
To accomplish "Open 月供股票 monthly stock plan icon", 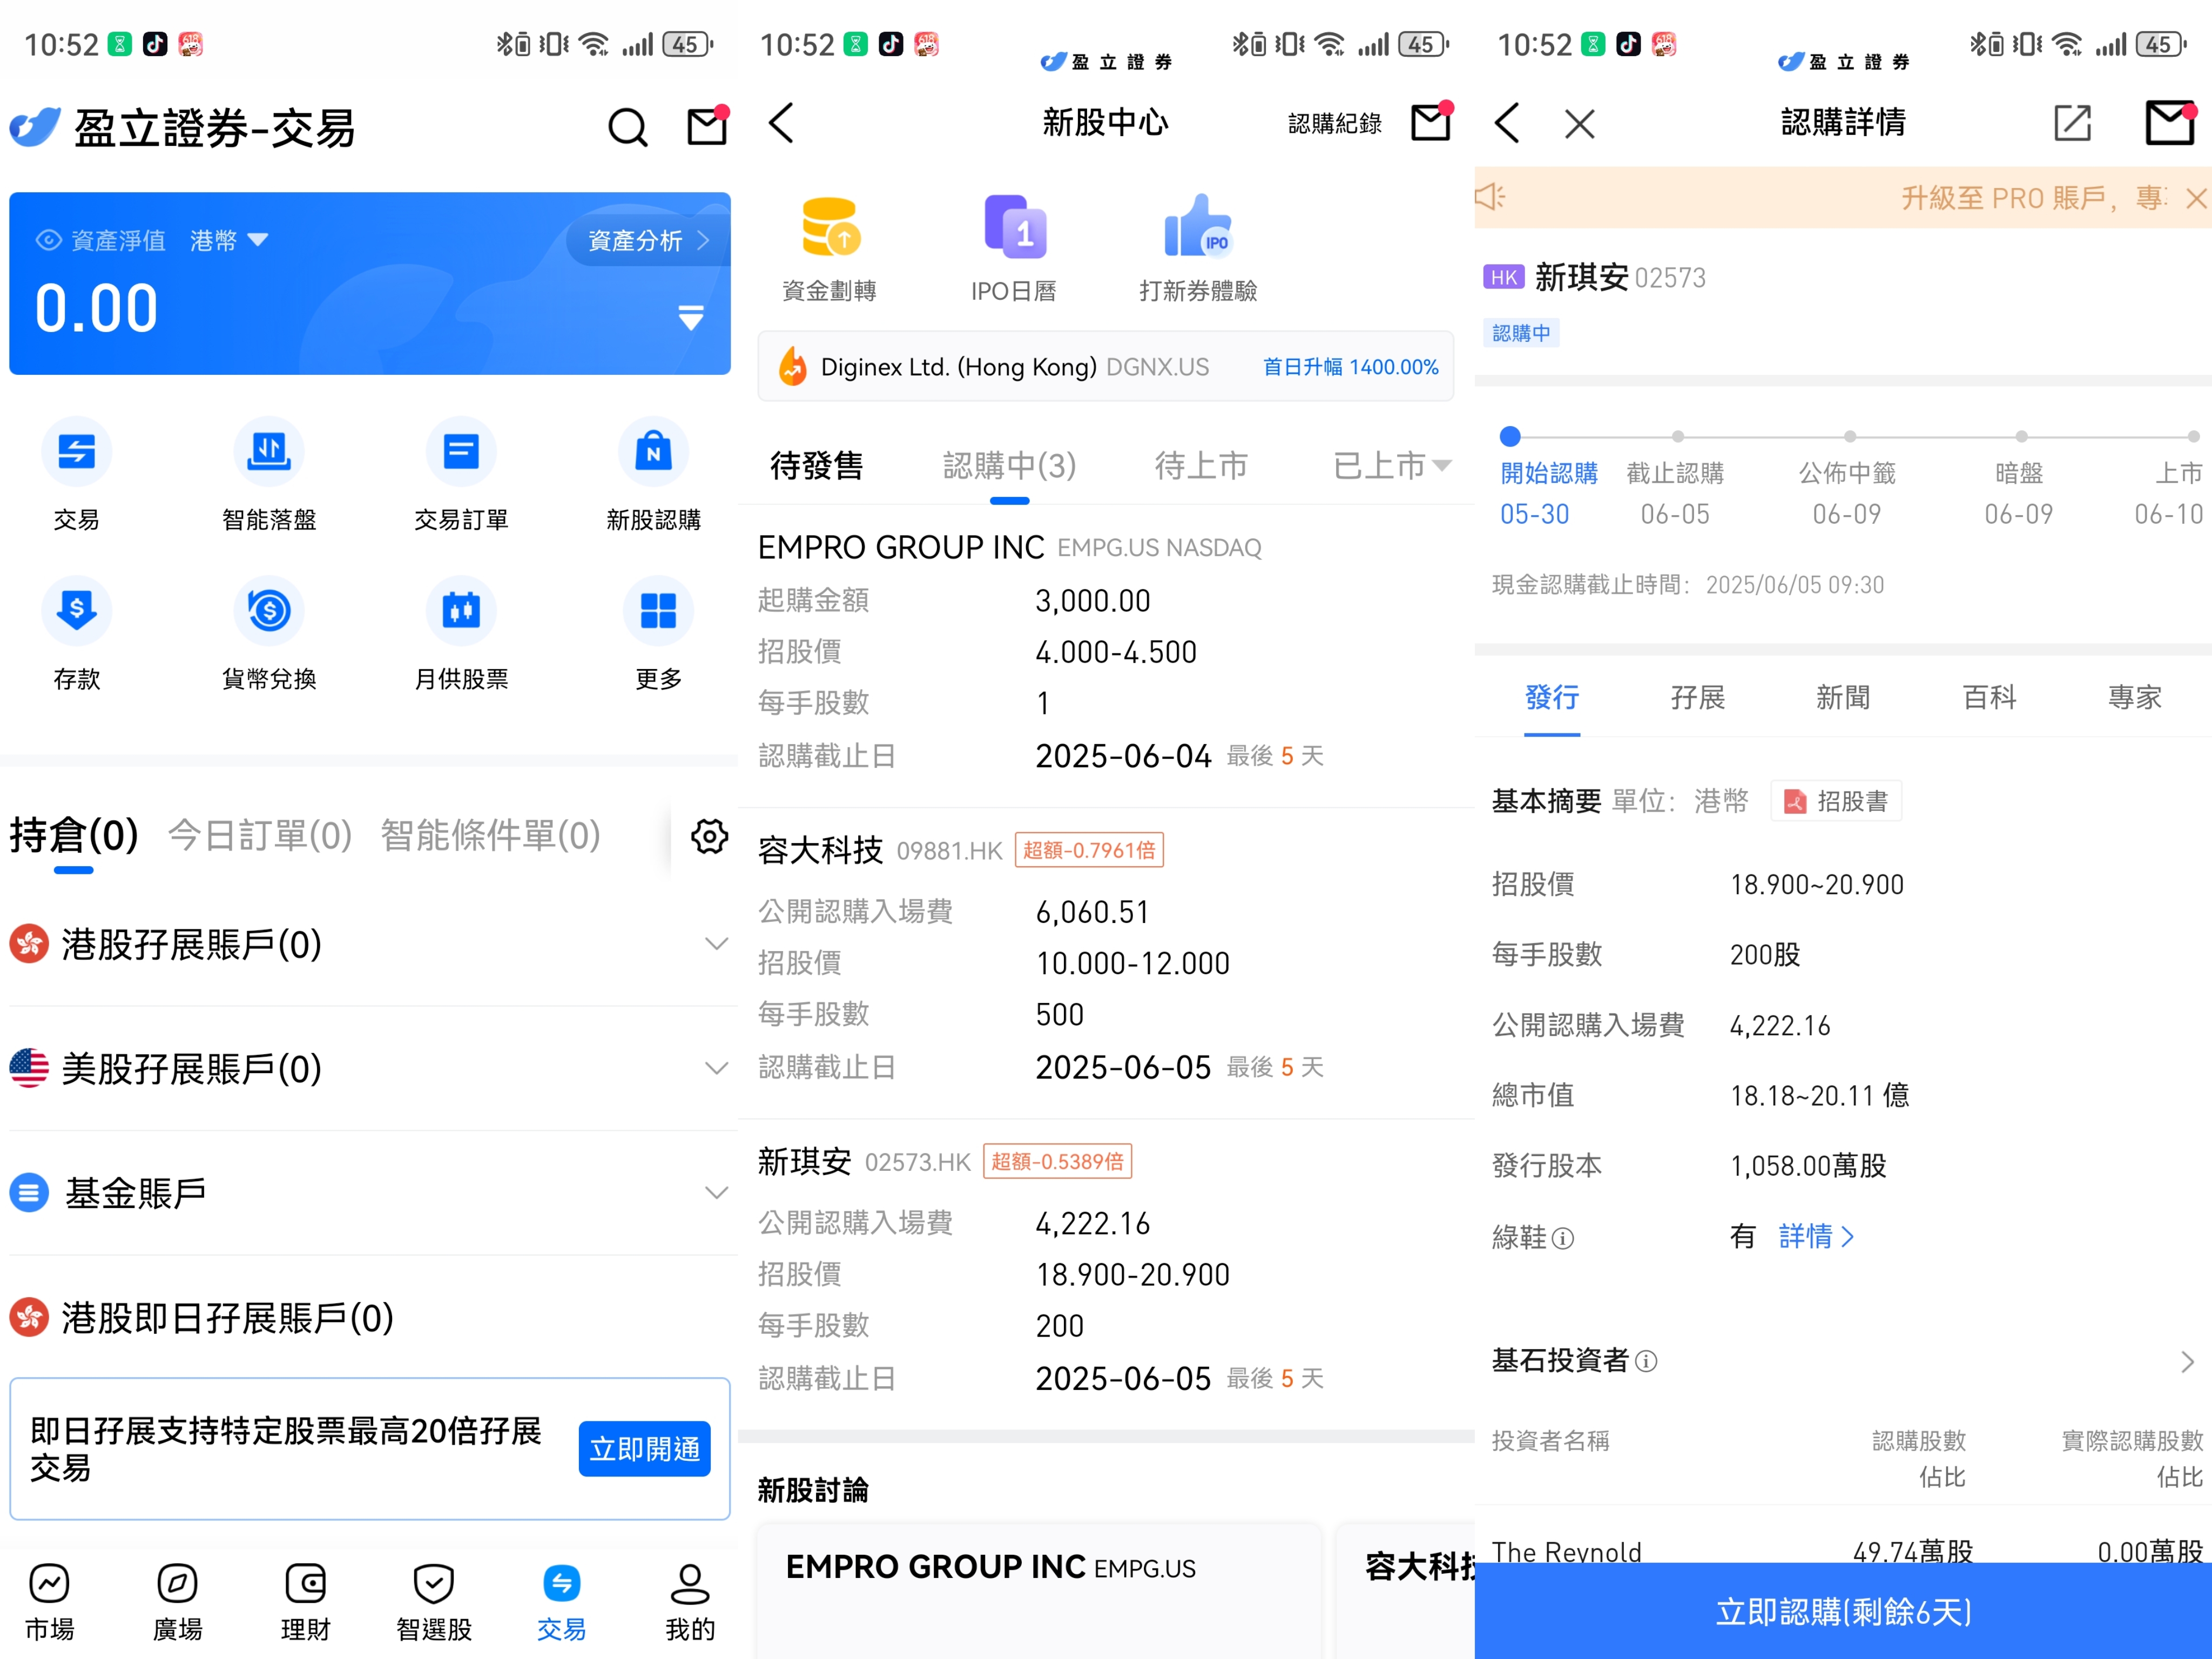I will (461, 611).
